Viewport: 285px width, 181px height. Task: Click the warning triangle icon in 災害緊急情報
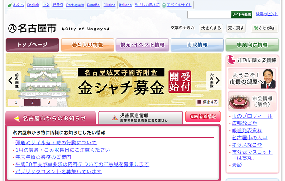coord(115,118)
